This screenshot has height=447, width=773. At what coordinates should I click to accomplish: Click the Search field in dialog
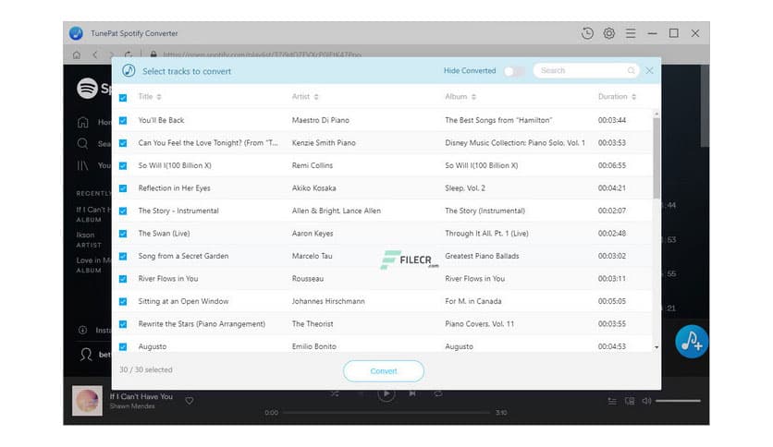click(x=586, y=71)
